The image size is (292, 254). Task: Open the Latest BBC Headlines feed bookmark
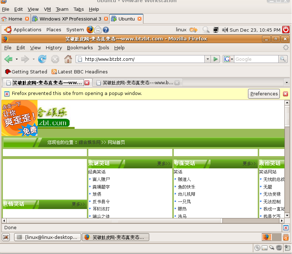[x=80, y=72]
